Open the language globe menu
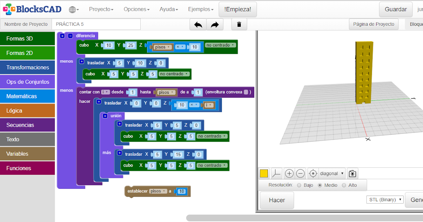This screenshot has height=222, width=423. click(x=72, y=10)
